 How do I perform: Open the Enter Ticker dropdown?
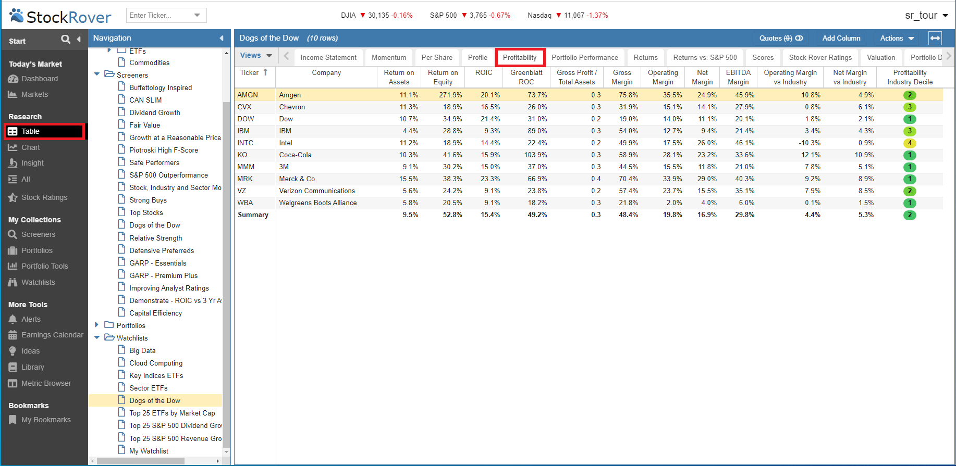197,15
